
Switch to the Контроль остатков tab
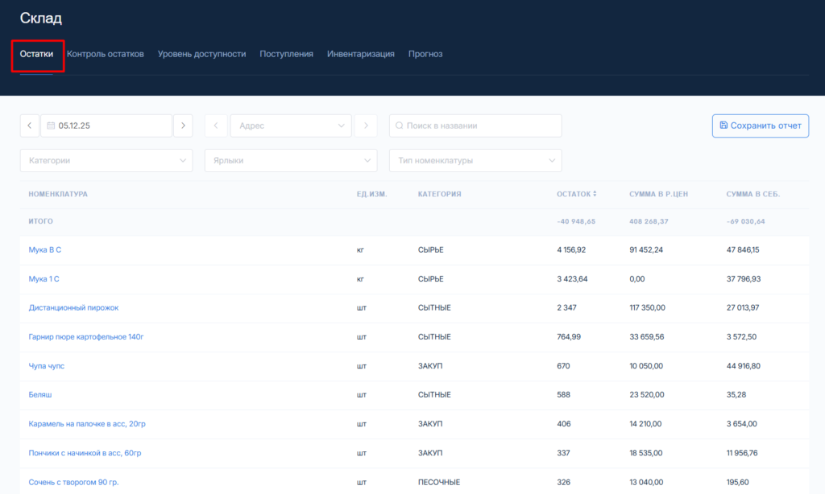pos(106,54)
